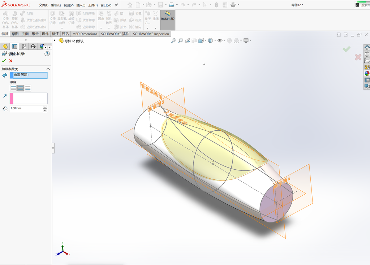Open the Print dropdown arrow

(x=177, y=5)
